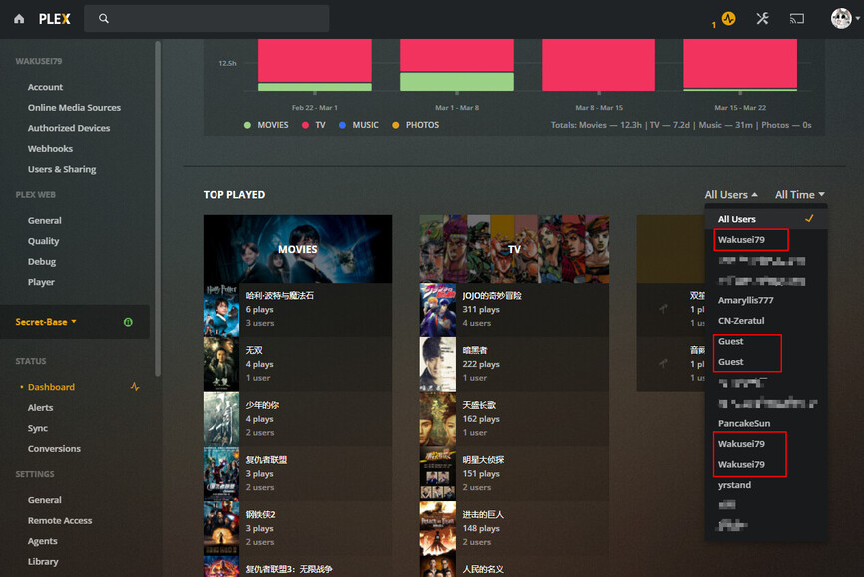Screen dimensions: 864x577
Task: Toggle PHOTOS series in chart legend
Action: point(415,125)
